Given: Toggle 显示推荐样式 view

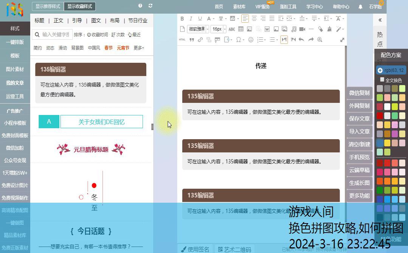Looking at the screenshot, I should (48, 6).
